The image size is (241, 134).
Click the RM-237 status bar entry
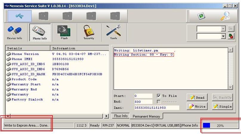point(108,125)
